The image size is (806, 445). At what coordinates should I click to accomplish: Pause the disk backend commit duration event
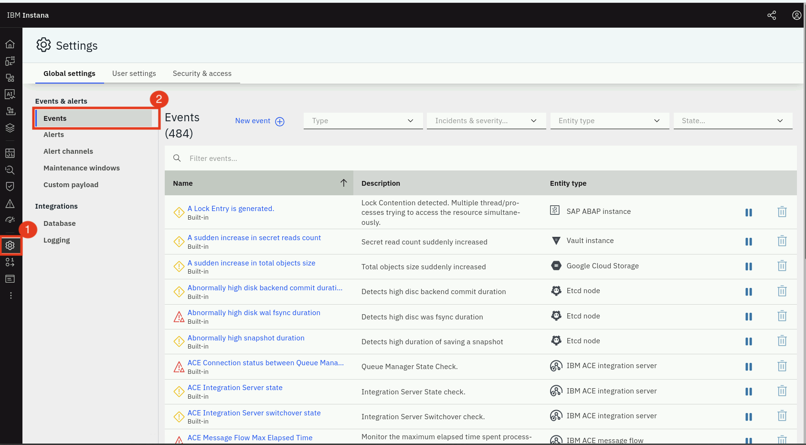point(749,292)
